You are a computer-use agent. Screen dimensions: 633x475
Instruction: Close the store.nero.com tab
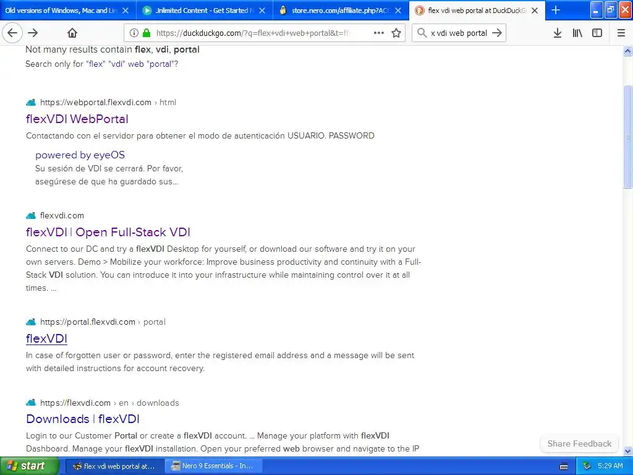[398, 11]
